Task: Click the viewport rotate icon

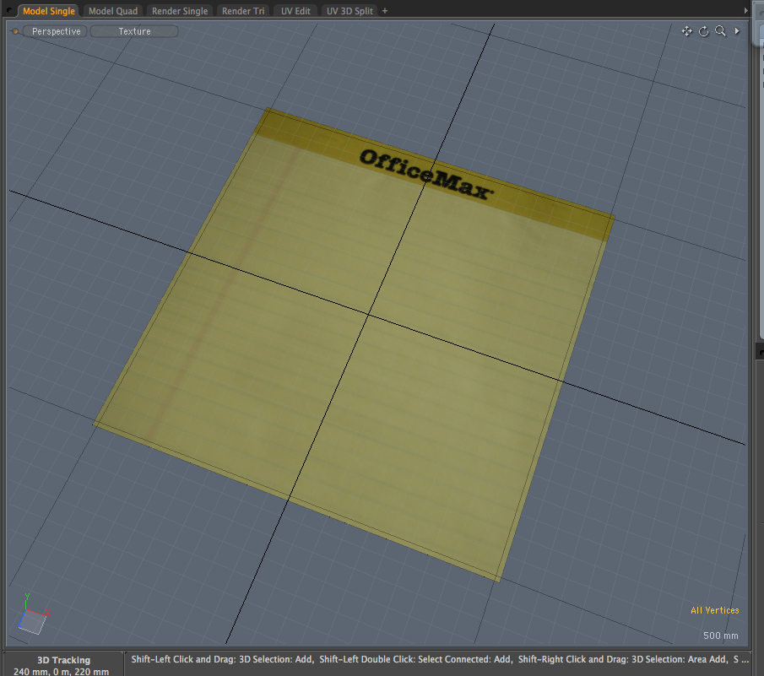Action: (x=704, y=31)
